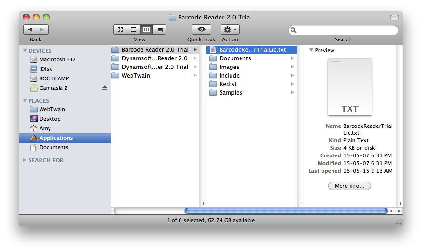Screen dimensions: 422x252
Task: Click arrow next to Images folder
Action: click(293, 67)
